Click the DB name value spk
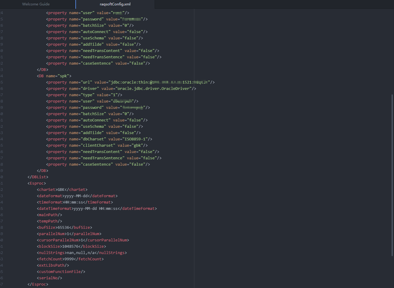The width and height of the screenshot is (394, 288). coord(63,76)
